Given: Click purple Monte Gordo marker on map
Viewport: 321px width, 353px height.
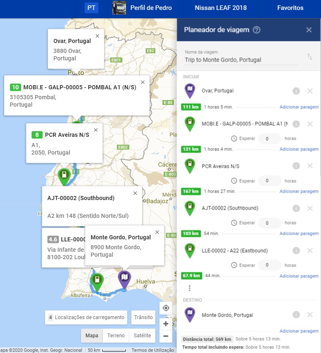Looking at the screenshot, I should click(124, 279).
